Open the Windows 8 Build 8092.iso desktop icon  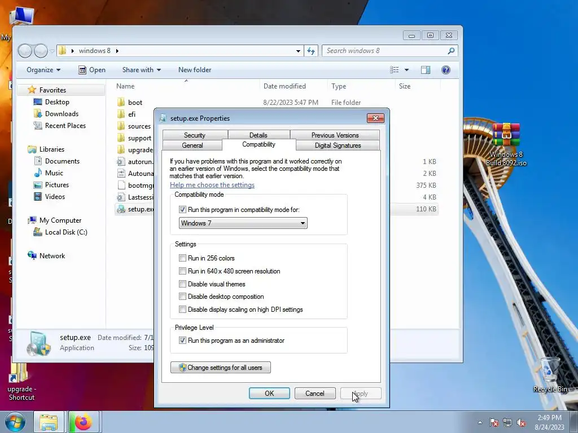[506, 144]
